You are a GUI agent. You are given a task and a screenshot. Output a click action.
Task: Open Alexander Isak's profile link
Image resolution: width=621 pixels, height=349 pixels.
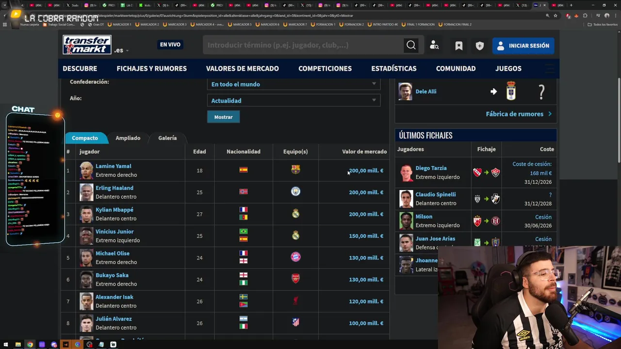[x=114, y=297]
